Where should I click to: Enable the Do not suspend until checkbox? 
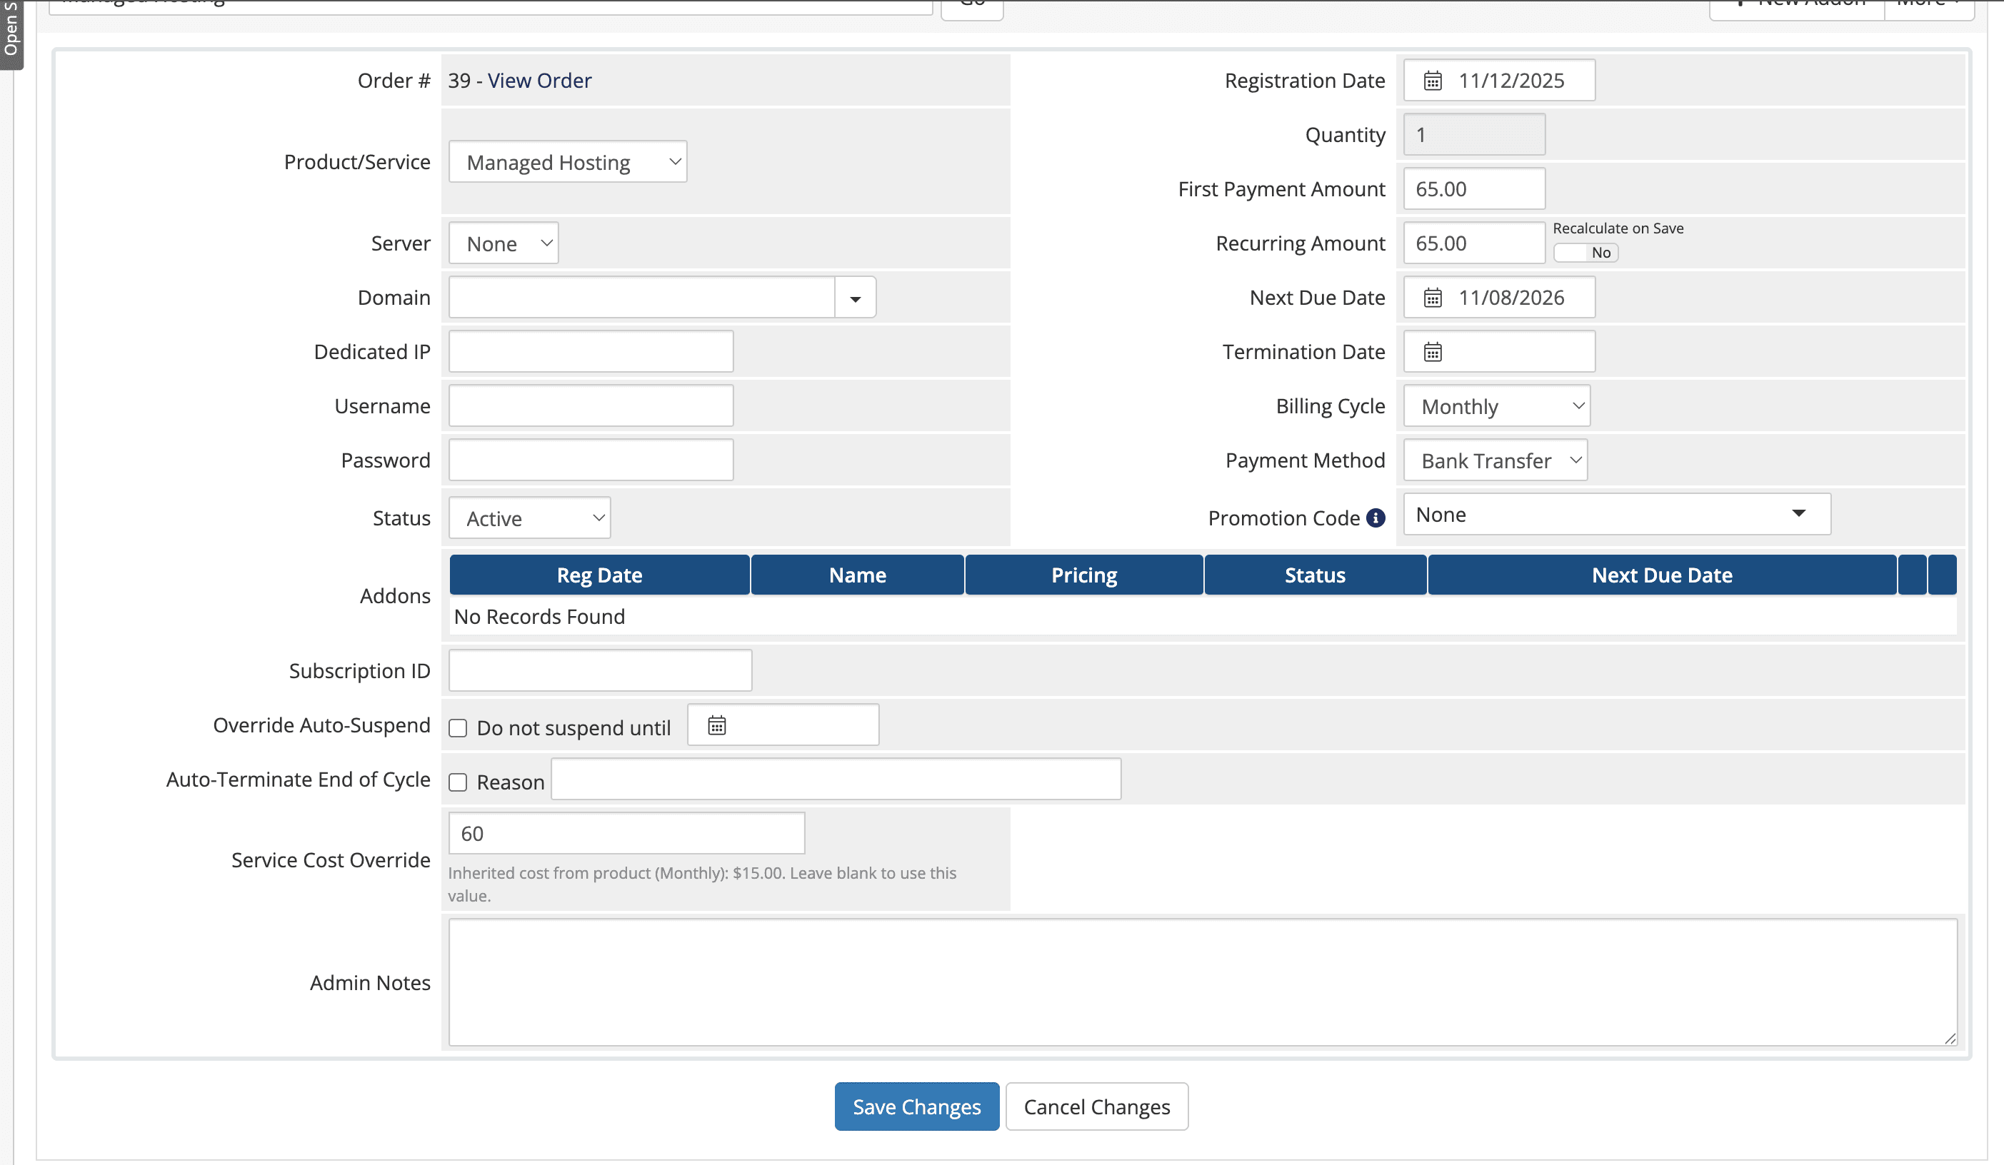coord(458,727)
